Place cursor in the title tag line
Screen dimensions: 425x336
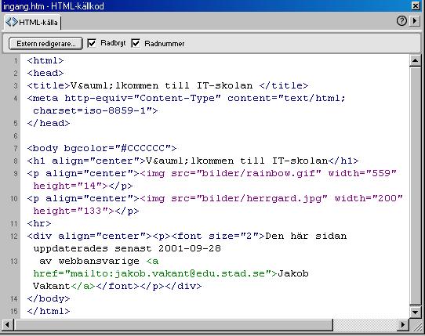pyautogui.click(x=168, y=86)
